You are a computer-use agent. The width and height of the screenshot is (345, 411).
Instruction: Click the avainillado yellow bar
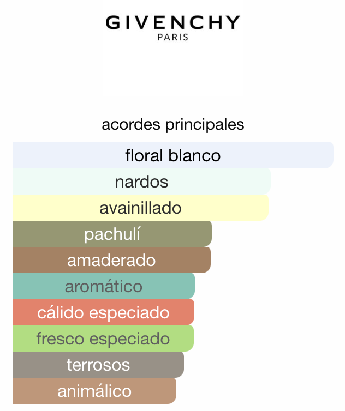pyautogui.click(x=140, y=208)
